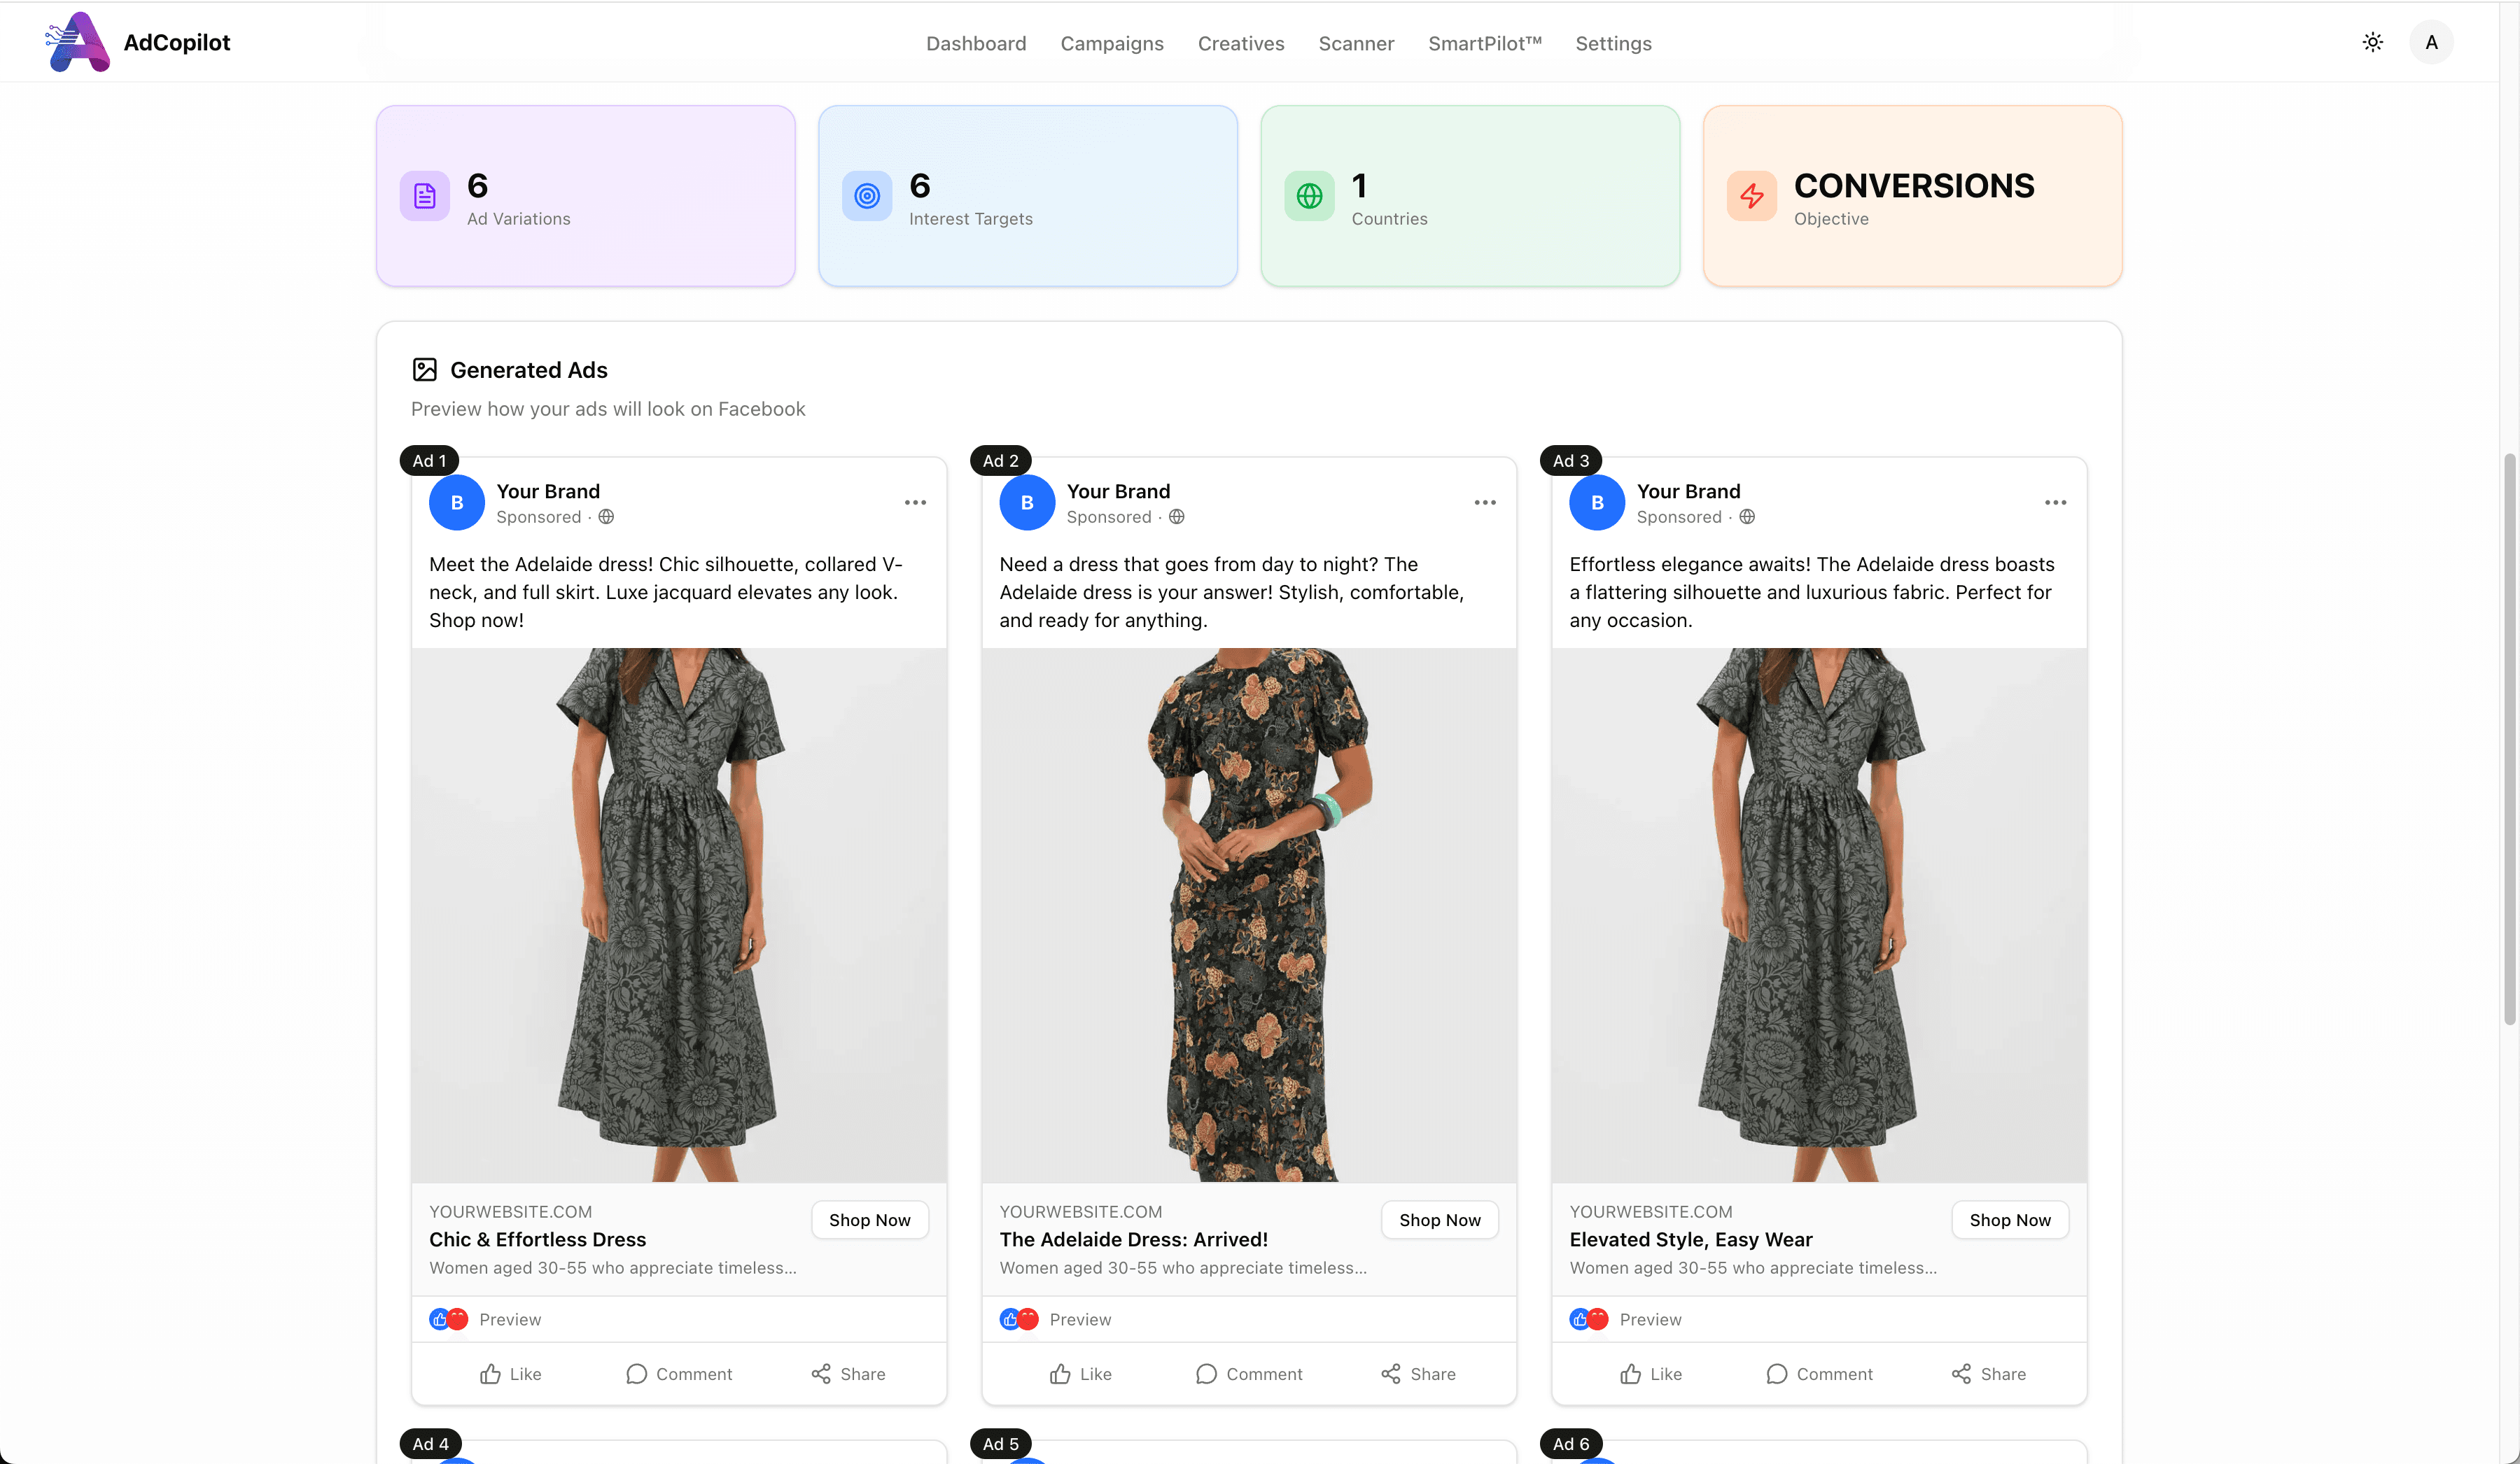Click the Countries globe icon
2520x1464 pixels.
(x=1309, y=196)
